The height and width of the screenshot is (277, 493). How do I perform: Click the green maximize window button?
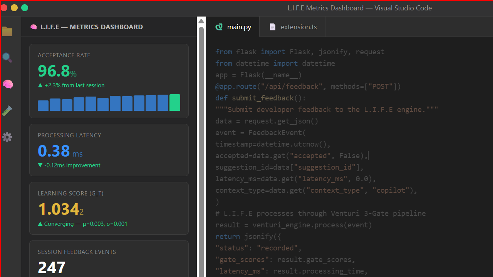click(x=25, y=8)
